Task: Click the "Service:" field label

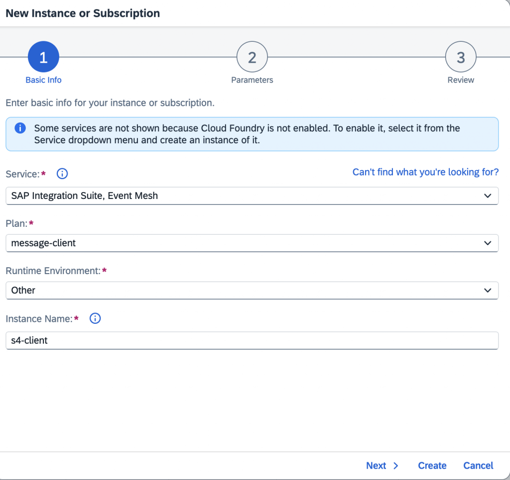Action: (x=22, y=174)
